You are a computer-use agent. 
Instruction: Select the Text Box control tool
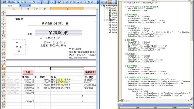coord(74,2)
